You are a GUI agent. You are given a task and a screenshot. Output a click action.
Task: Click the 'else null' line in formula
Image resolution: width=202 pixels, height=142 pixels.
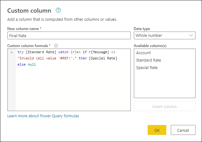[27, 64]
